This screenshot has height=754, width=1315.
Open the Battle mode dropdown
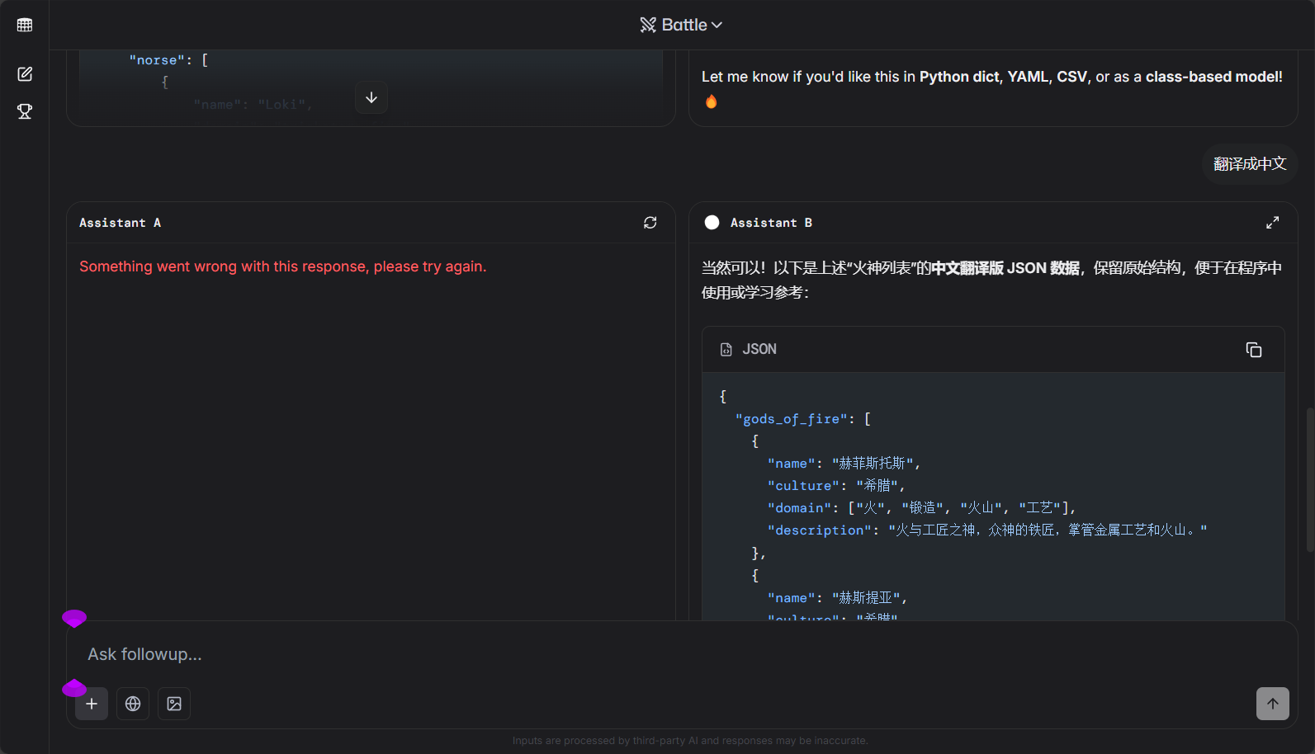coord(681,25)
